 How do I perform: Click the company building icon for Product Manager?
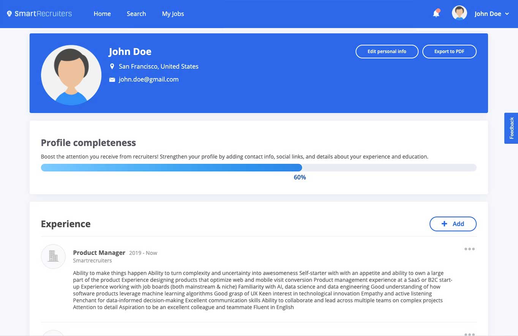[53, 256]
